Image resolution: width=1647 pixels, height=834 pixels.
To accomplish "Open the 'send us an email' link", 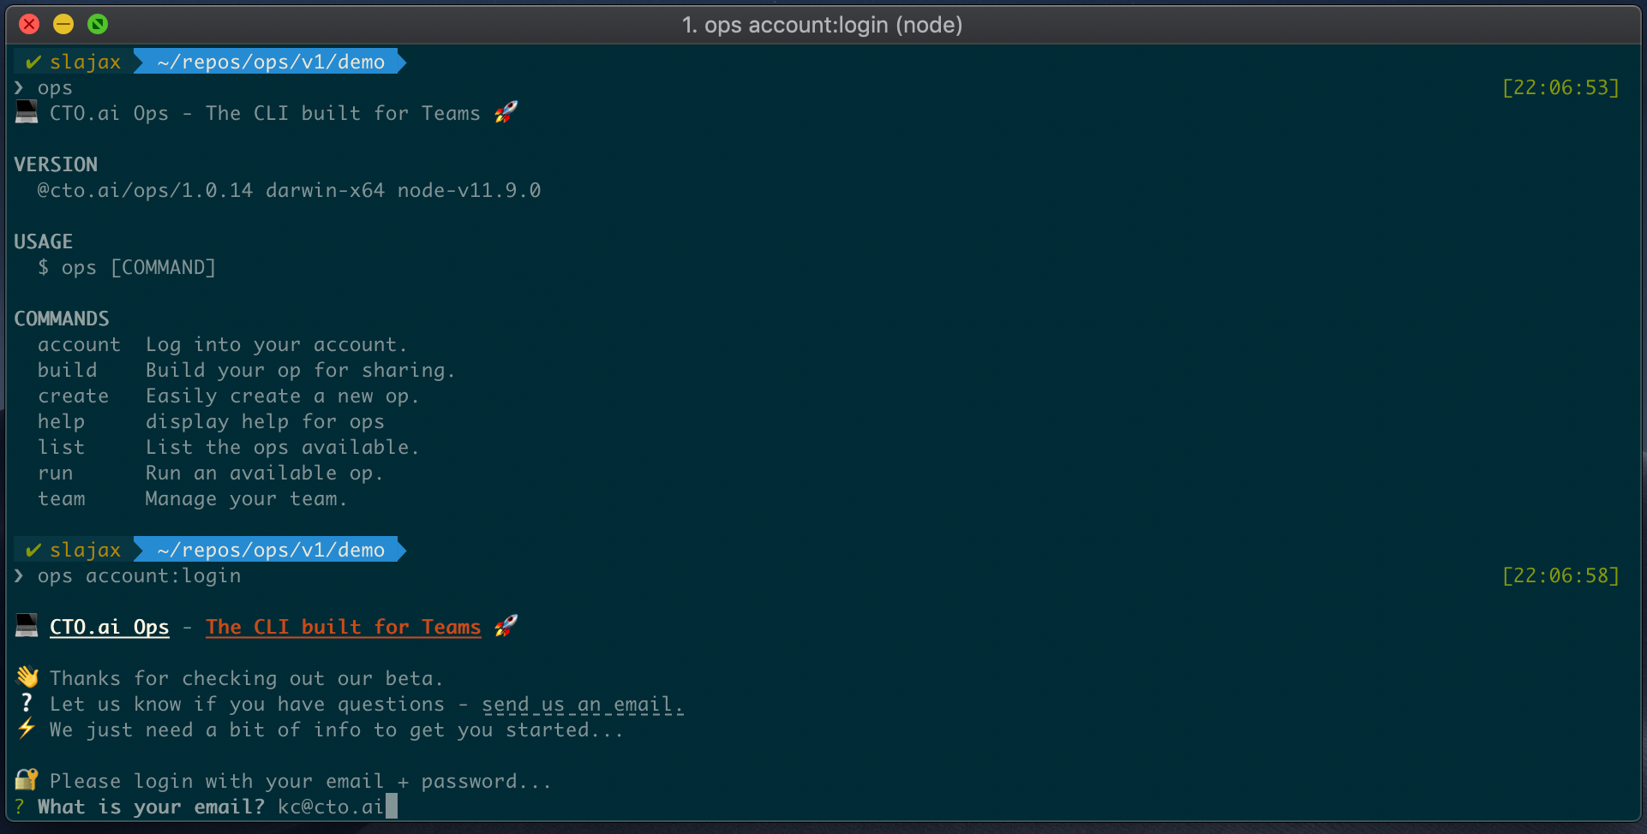I will 583,705.
